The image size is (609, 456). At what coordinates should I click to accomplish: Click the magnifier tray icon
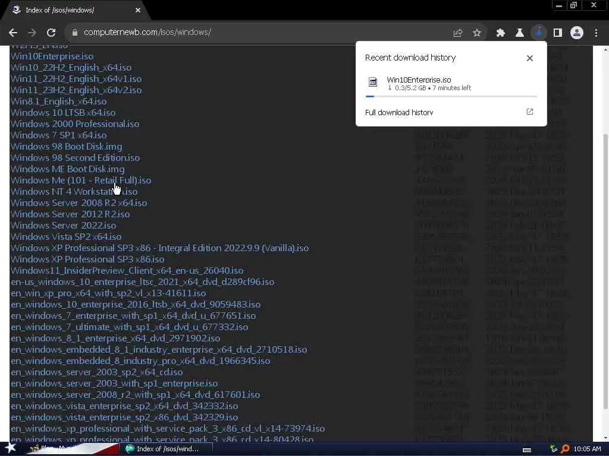tap(565, 449)
